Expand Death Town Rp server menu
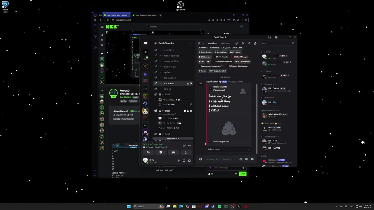The image size is (374, 210). [x=191, y=43]
